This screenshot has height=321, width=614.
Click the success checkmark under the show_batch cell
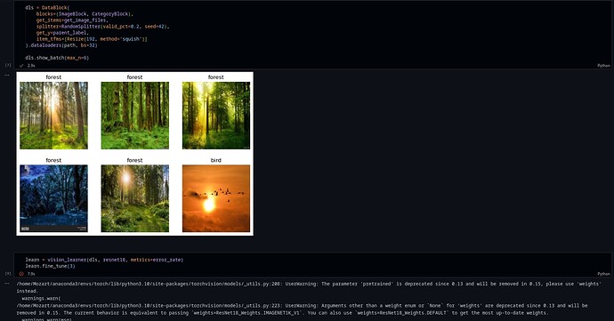tap(21, 66)
